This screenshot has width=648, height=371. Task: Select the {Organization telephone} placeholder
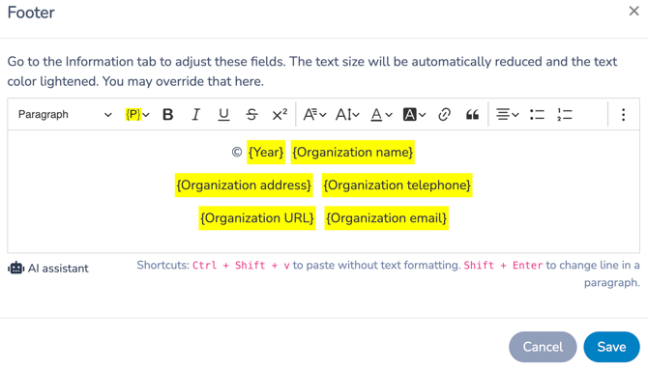[x=397, y=185]
